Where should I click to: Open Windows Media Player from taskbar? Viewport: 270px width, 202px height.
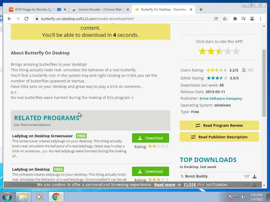coord(40,197)
